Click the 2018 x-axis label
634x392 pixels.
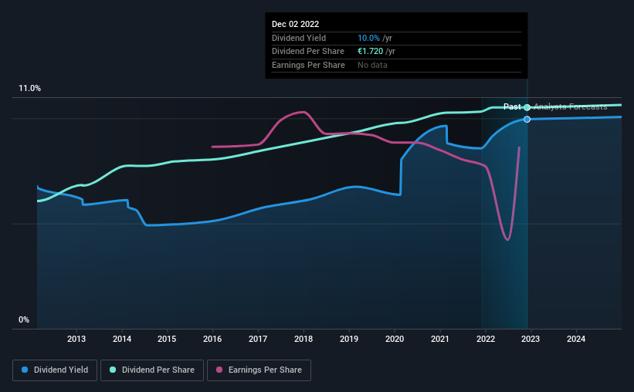click(x=303, y=339)
